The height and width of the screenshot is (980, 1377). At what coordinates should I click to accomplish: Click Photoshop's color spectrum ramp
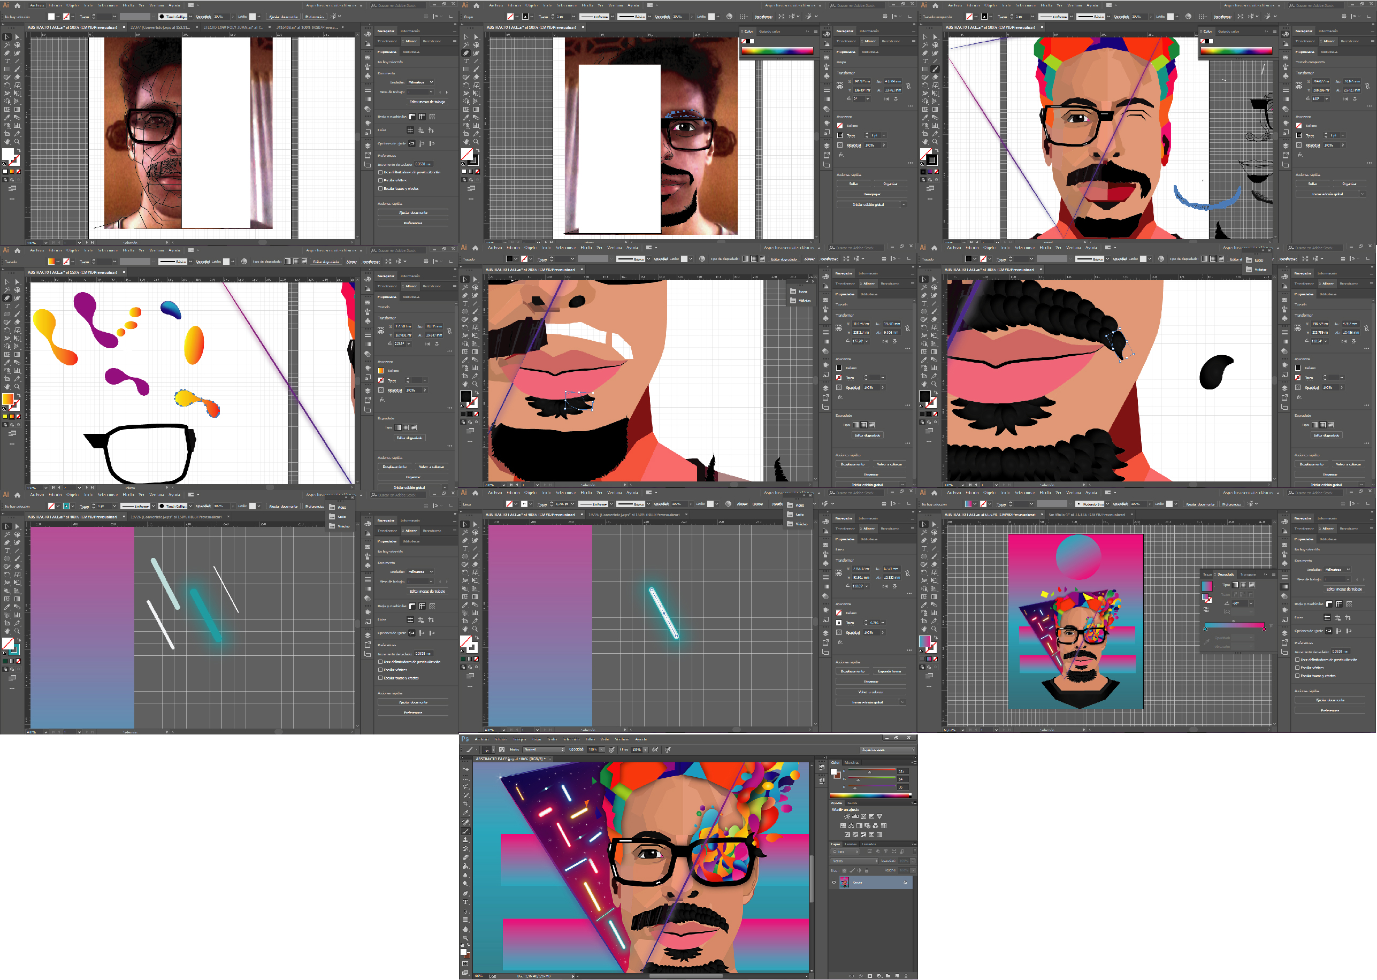click(871, 796)
